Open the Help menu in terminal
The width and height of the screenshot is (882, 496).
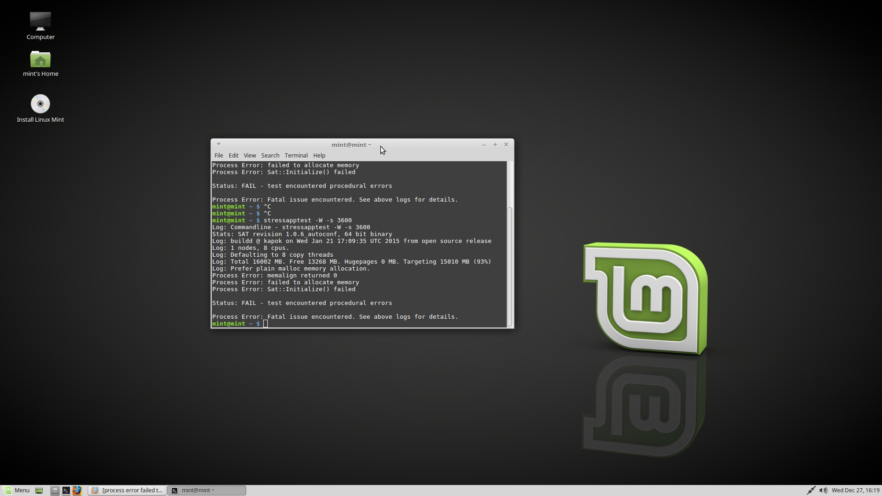point(319,156)
